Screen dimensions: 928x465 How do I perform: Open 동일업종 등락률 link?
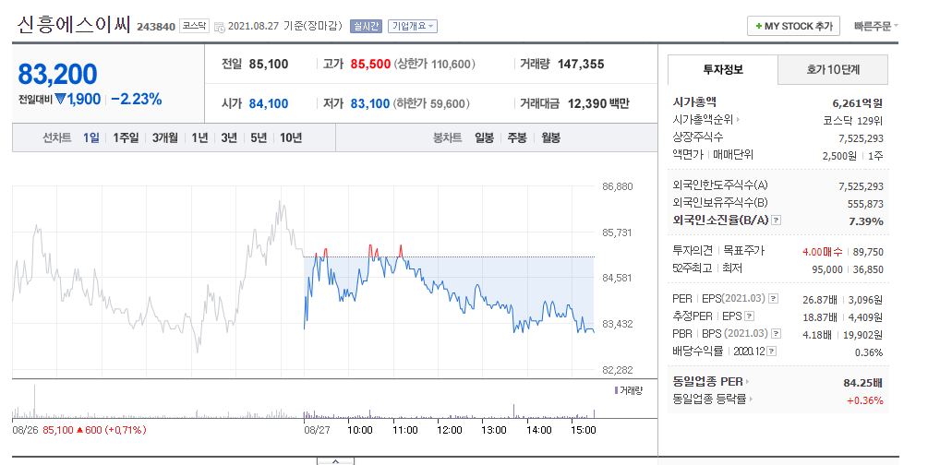(x=713, y=399)
